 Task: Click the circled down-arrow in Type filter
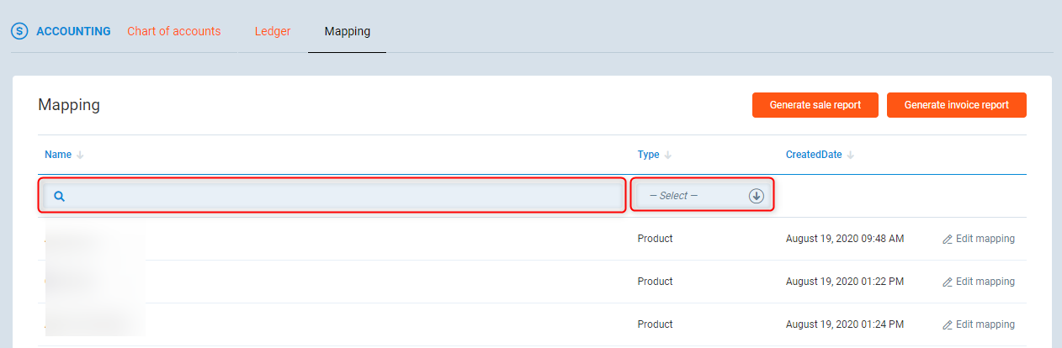[x=756, y=196]
